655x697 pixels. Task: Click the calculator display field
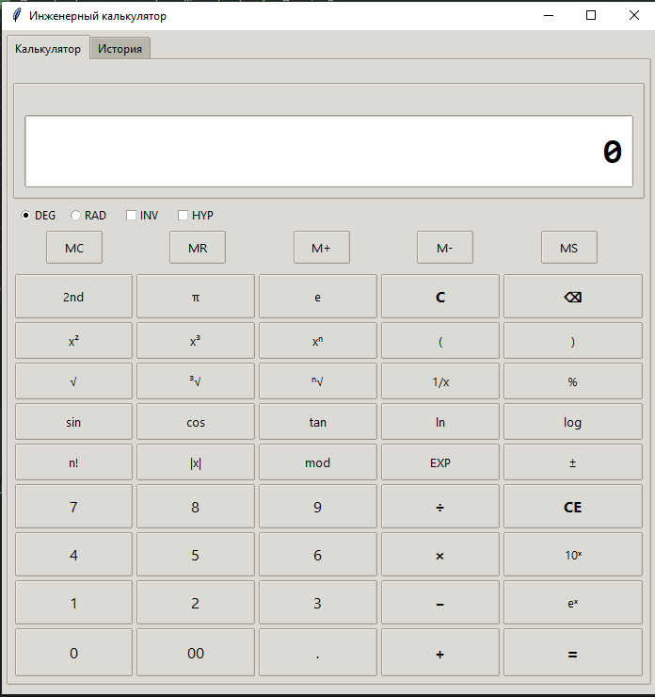[328, 152]
